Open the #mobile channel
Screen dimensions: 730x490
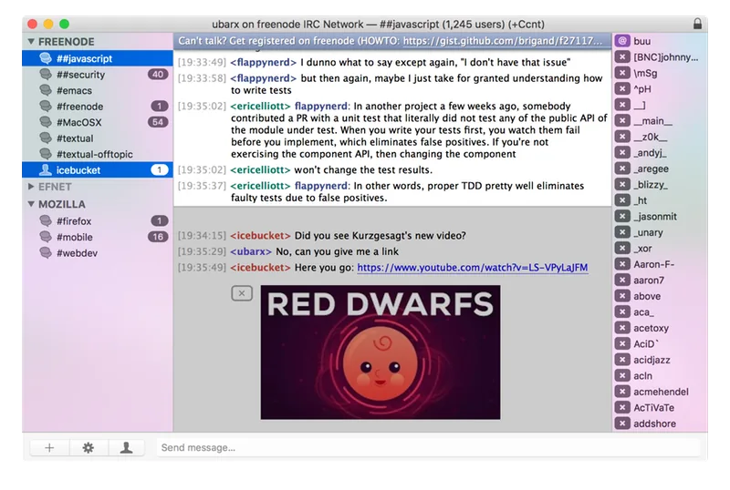point(98,237)
